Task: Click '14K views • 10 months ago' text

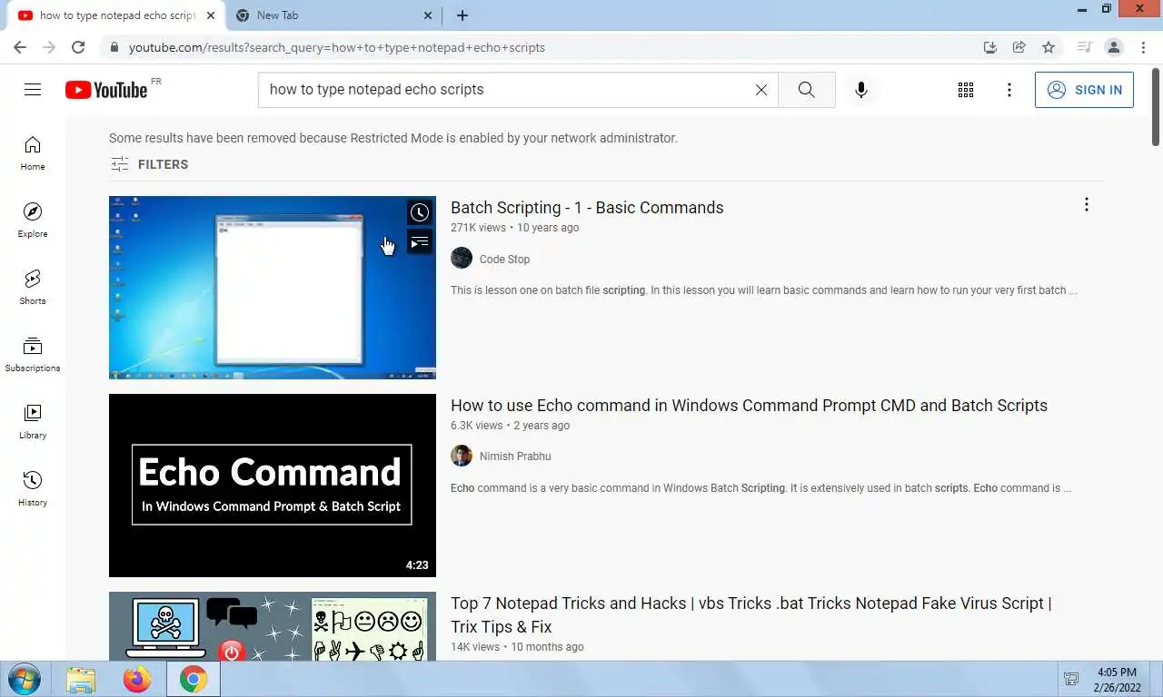Action: (517, 647)
